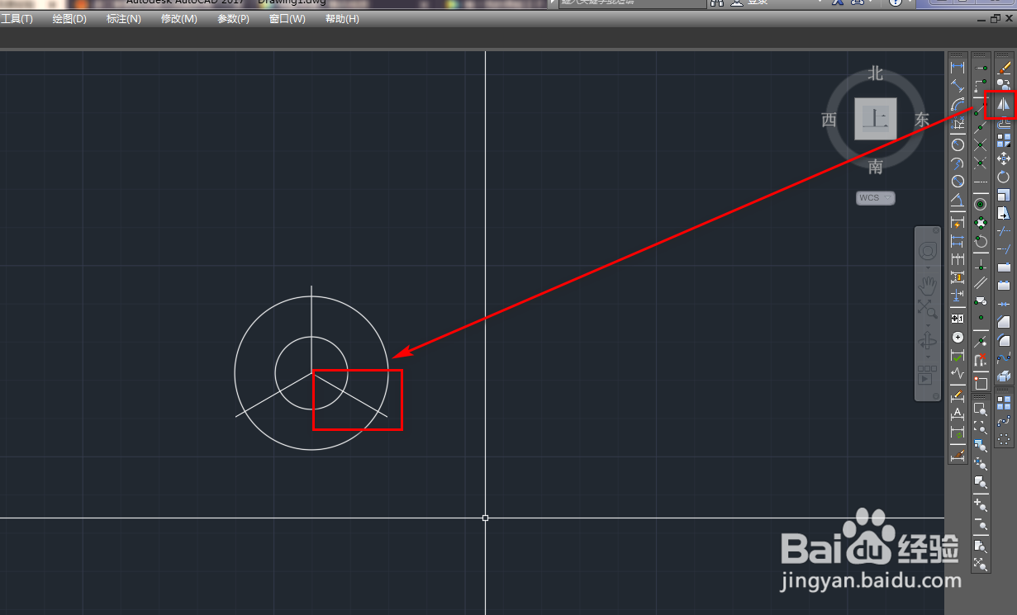Select the Continue dimension tool
The height and width of the screenshot is (615, 1017).
pyautogui.click(x=958, y=258)
